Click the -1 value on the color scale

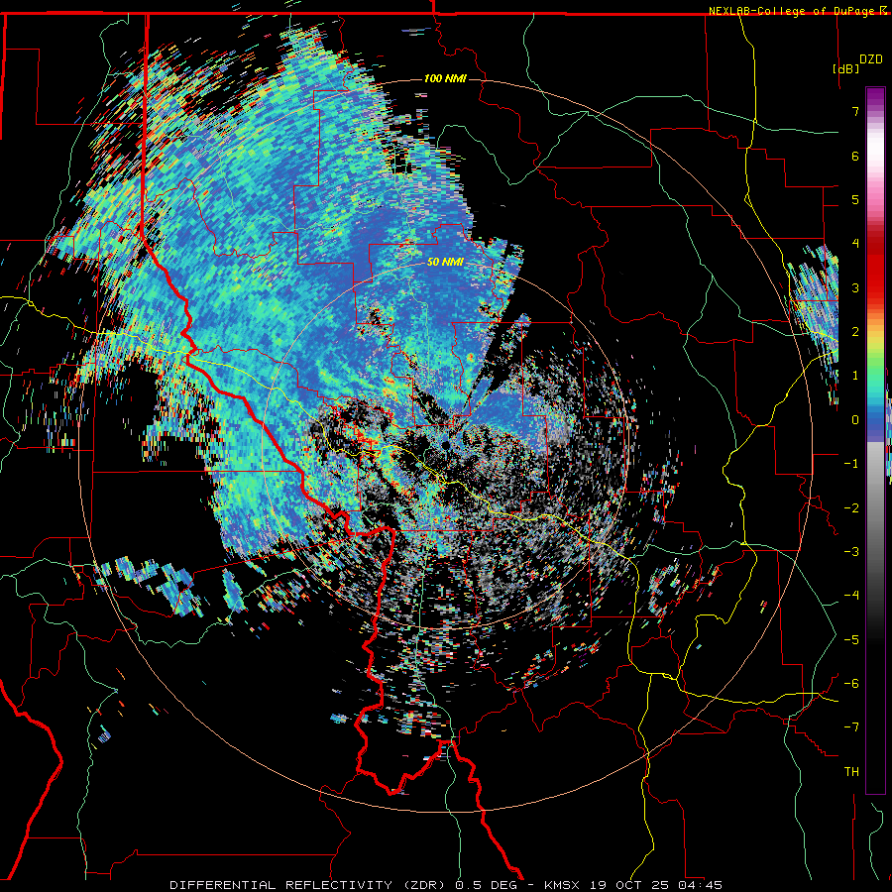[851, 464]
